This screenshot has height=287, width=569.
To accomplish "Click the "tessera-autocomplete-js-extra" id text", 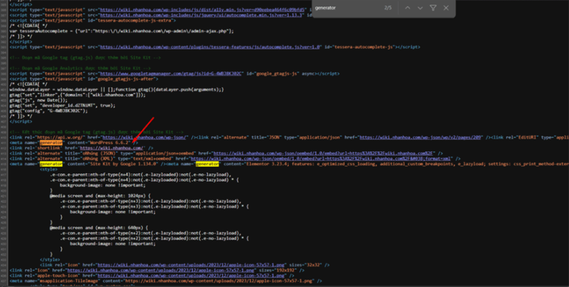I will (136, 21).
